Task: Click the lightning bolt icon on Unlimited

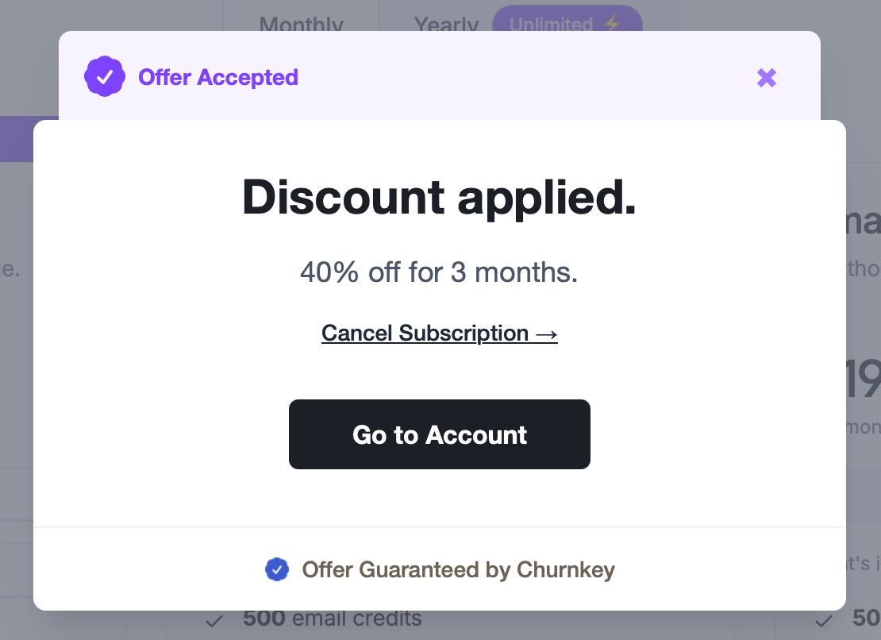Action: pyautogui.click(x=610, y=24)
